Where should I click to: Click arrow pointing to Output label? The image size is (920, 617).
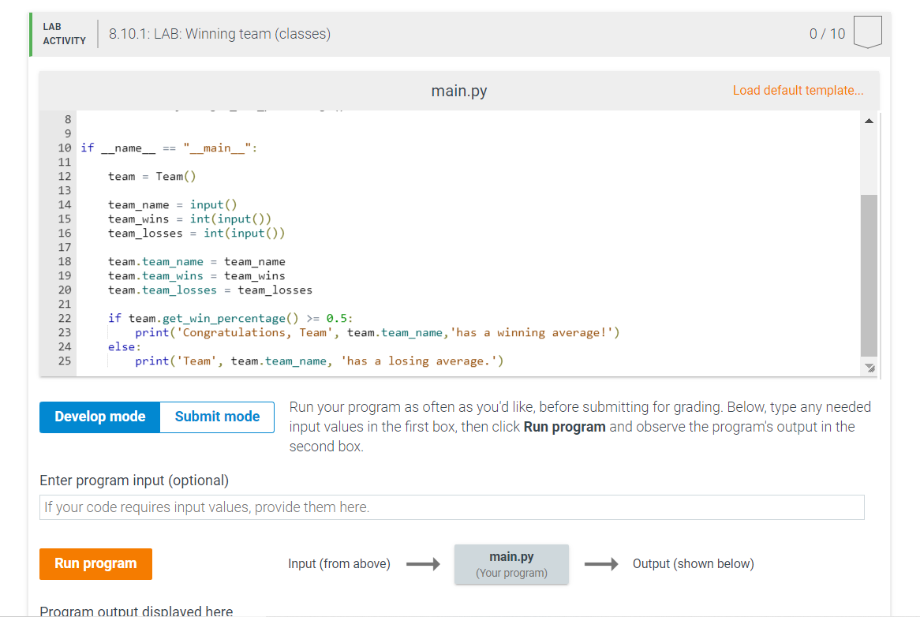coord(601,564)
